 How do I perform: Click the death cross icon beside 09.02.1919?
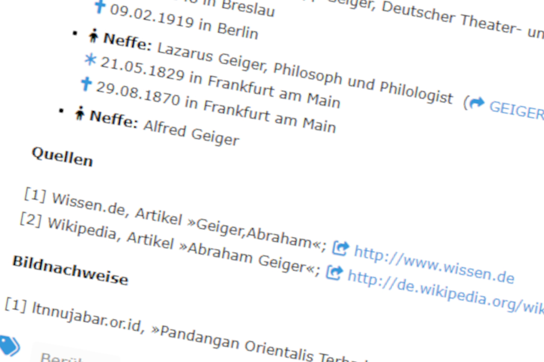[x=99, y=8]
